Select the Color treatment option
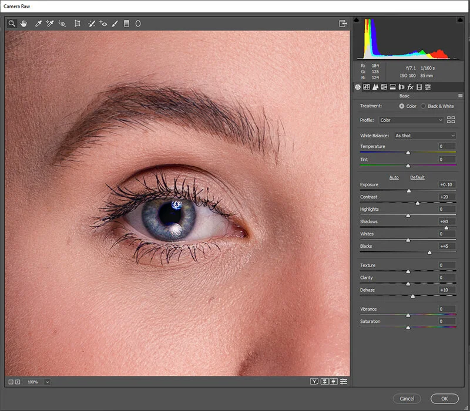 [403, 106]
